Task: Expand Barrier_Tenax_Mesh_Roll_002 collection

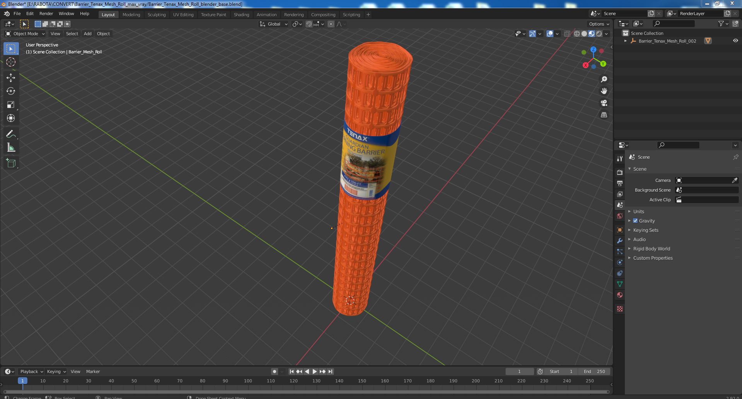Action: (626, 41)
